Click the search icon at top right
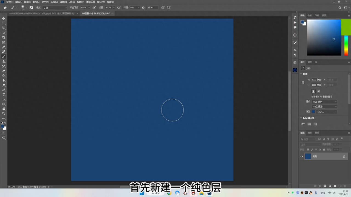The width and height of the screenshot is (351, 197). (x=340, y=8)
